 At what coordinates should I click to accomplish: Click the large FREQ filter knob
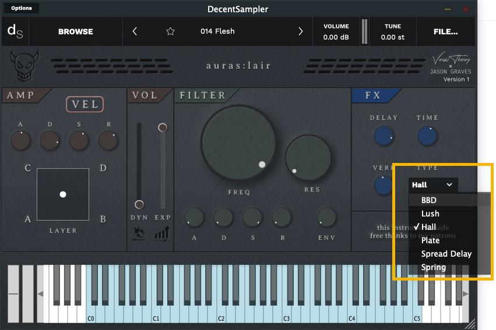238,143
